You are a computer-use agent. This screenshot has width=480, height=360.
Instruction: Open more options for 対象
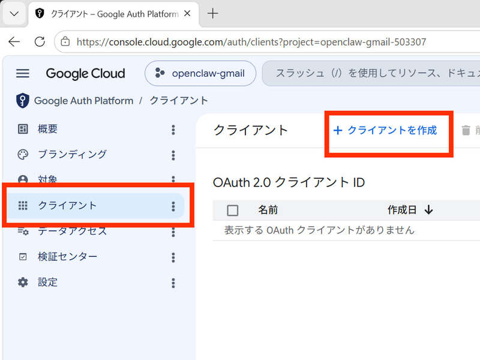coord(173,179)
